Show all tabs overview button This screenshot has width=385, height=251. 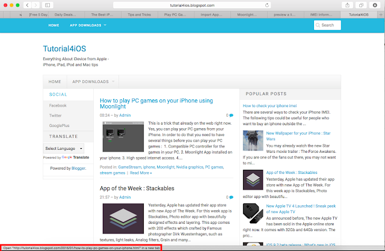click(x=361, y=5)
